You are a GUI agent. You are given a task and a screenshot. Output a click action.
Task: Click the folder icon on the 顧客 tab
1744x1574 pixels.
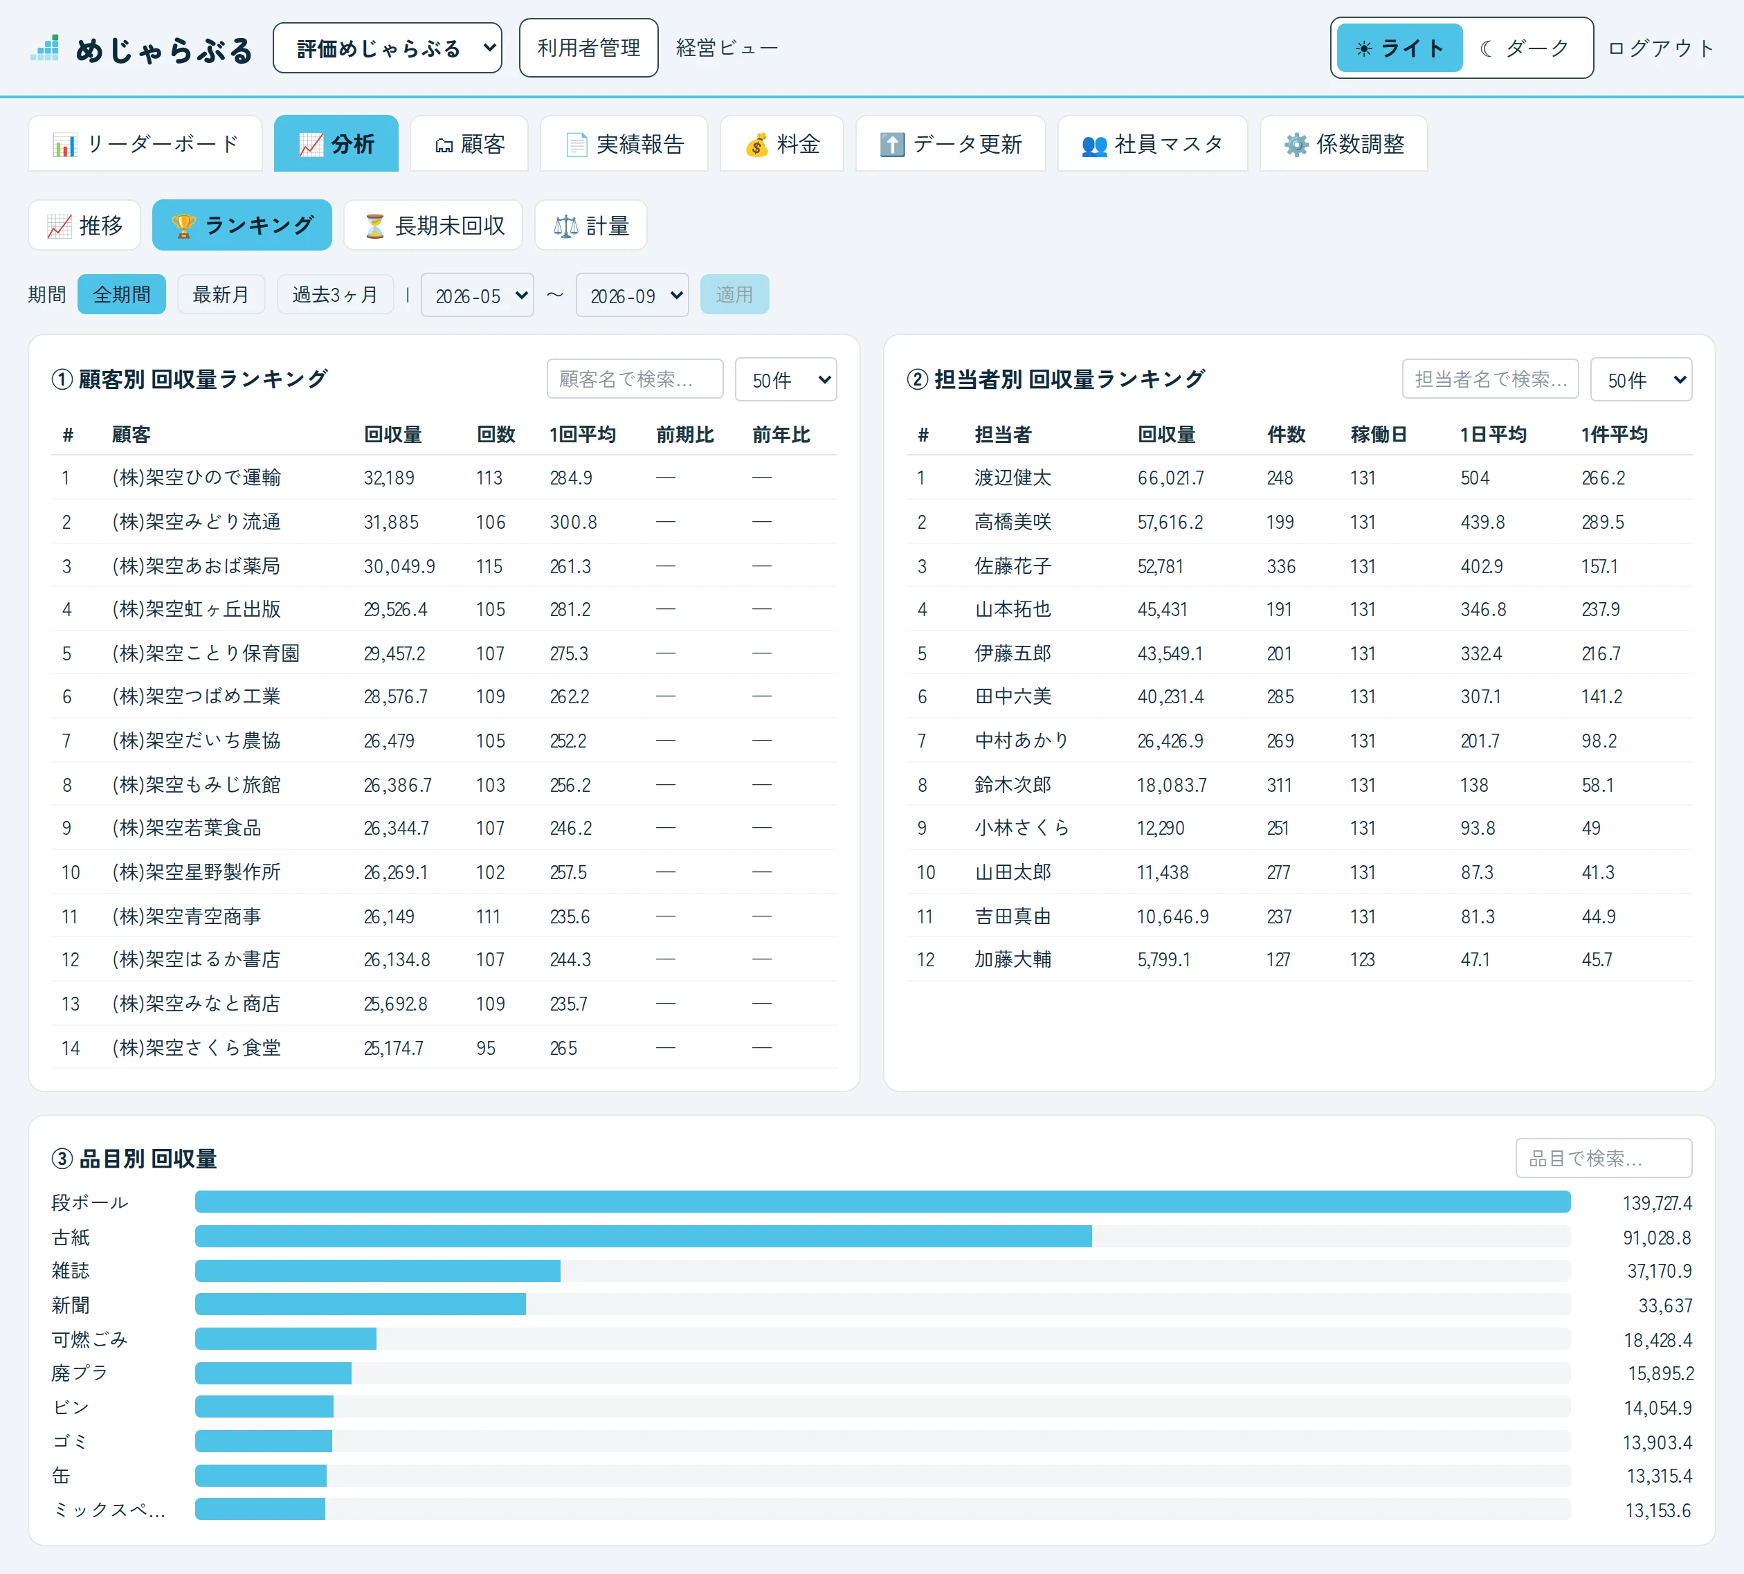(x=444, y=145)
